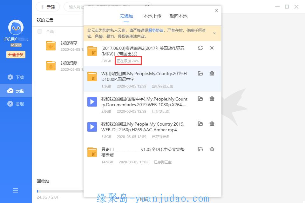The image size is (305, 203).
Task: Click the refresh icon for the adding task
Action: (200, 48)
